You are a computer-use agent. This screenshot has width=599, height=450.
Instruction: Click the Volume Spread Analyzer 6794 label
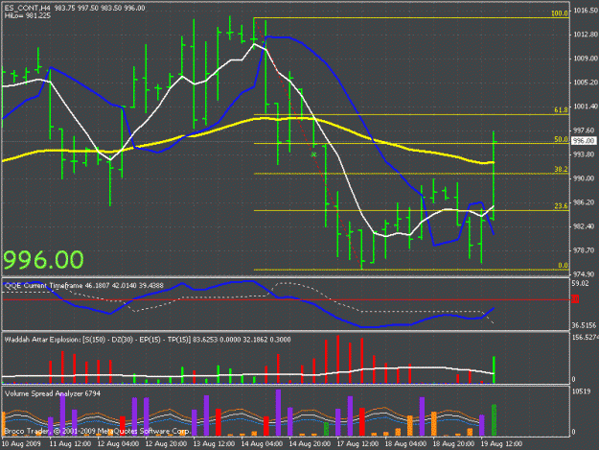(53, 393)
